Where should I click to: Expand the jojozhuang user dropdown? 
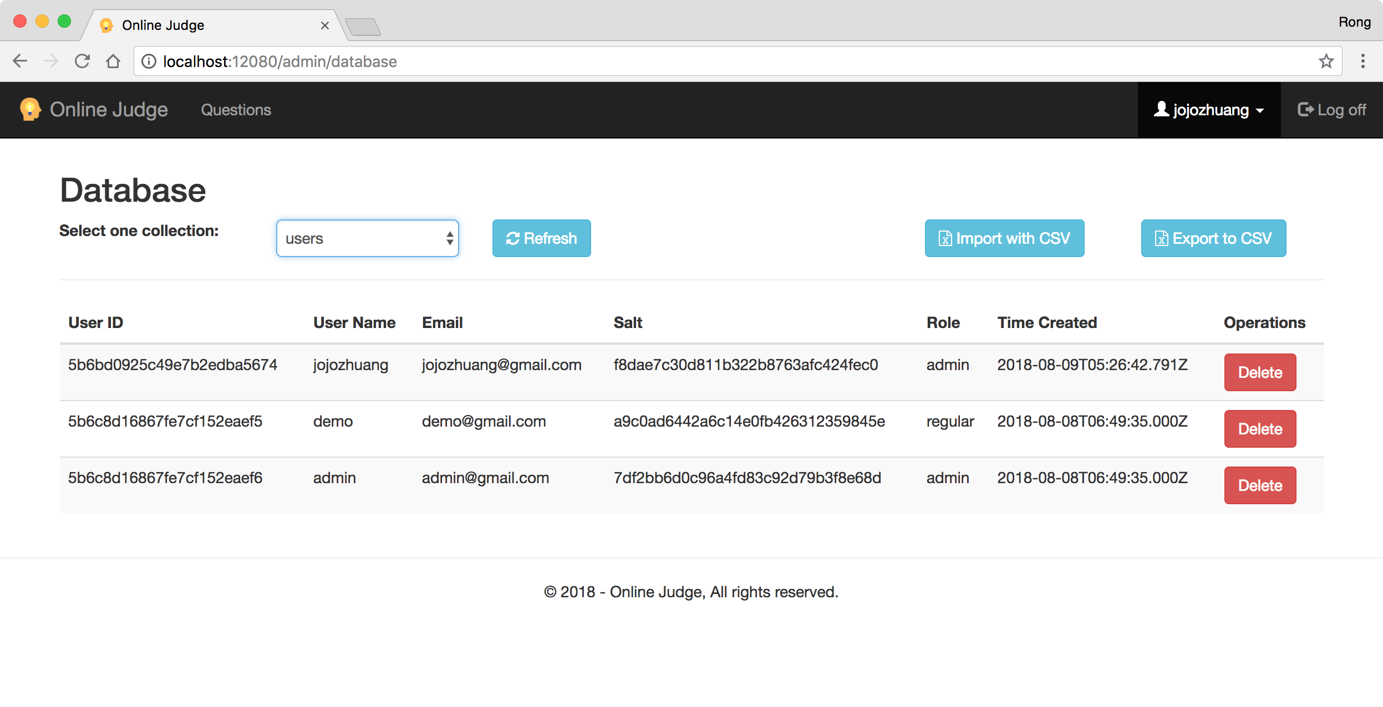point(1209,110)
